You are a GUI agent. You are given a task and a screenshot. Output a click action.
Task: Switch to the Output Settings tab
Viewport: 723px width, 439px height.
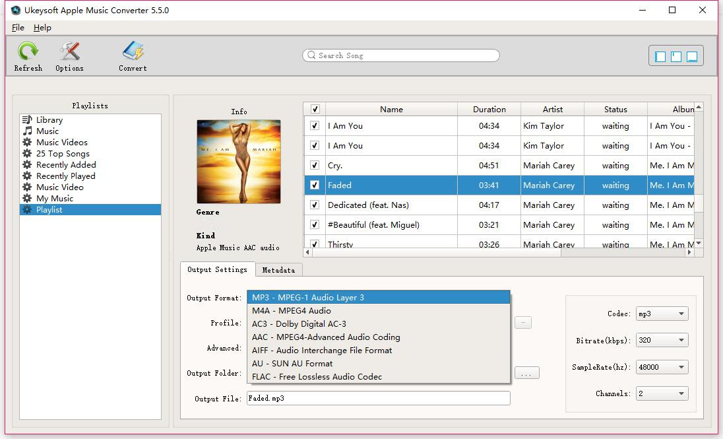click(x=217, y=269)
